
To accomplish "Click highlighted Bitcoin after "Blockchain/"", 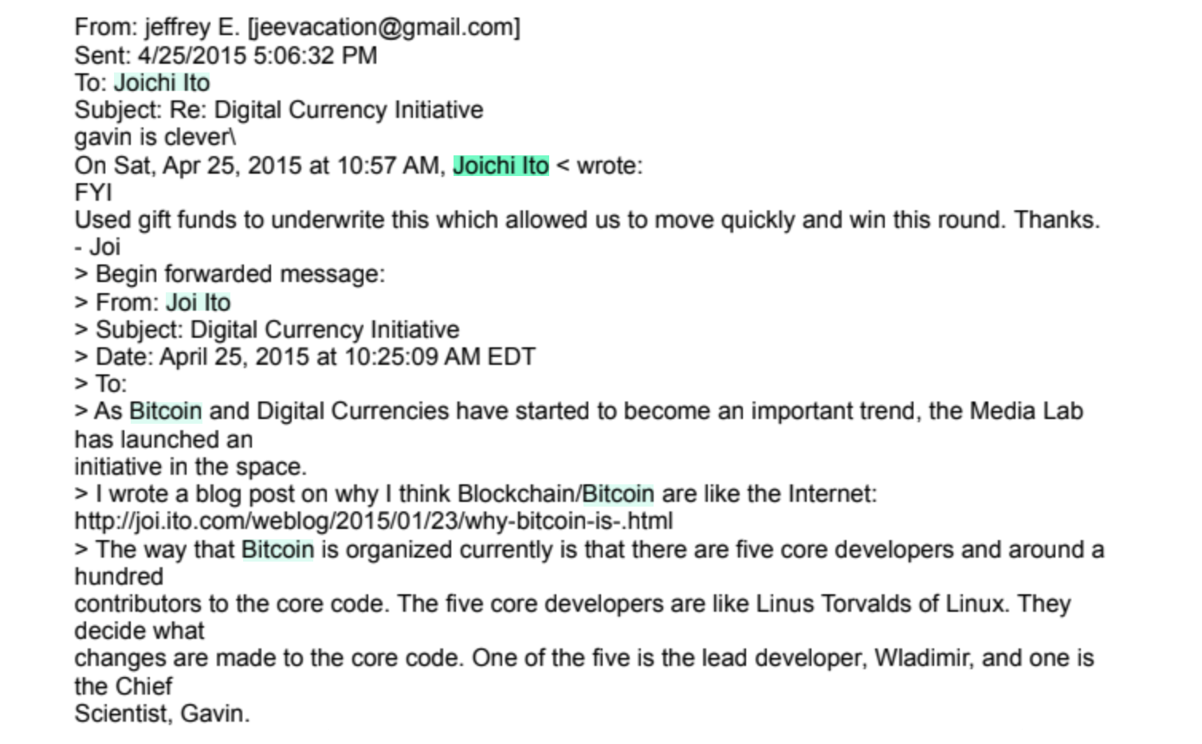I will [618, 494].
